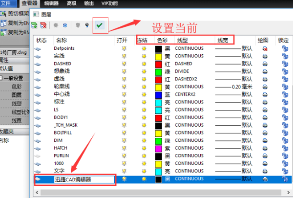Click the horizontal scrollbar left arrow
The width and height of the screenshot is (293, 198).
tap(37, 193)
